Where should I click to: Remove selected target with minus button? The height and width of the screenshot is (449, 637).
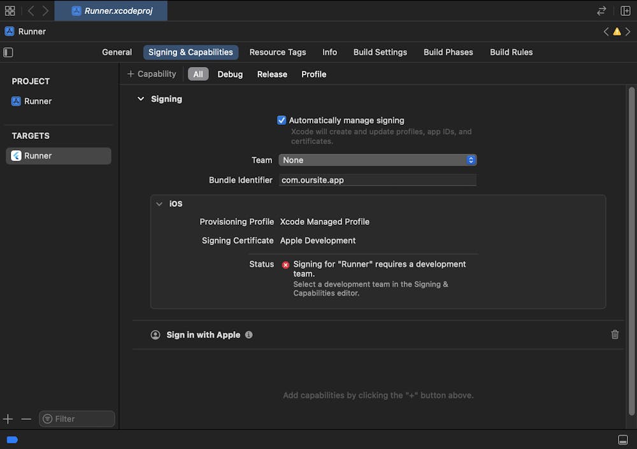click(26, 419)
